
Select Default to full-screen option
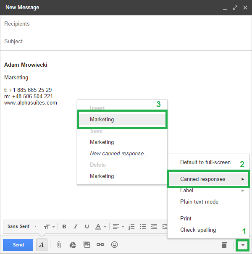pos(208,162)
